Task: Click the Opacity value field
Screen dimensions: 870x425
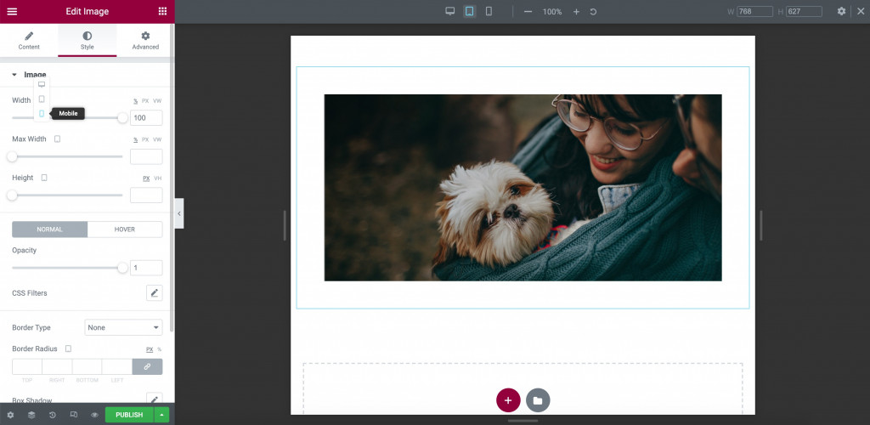Action: 146,268
